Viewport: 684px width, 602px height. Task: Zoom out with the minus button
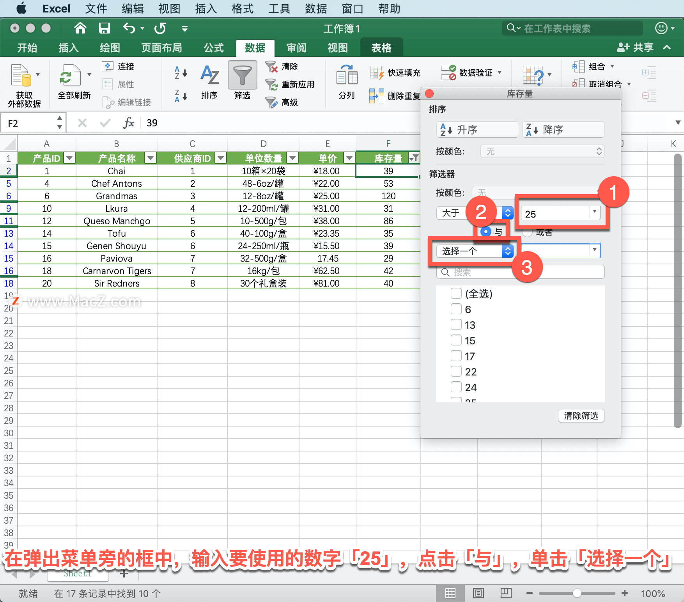[529, 593]
